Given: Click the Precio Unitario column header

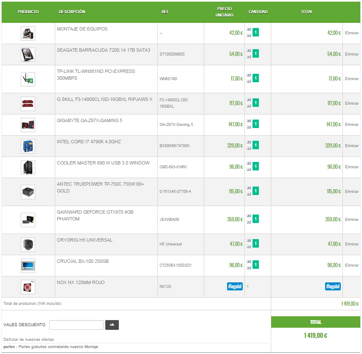Looking at the screenshot, I should pos(224,12).
